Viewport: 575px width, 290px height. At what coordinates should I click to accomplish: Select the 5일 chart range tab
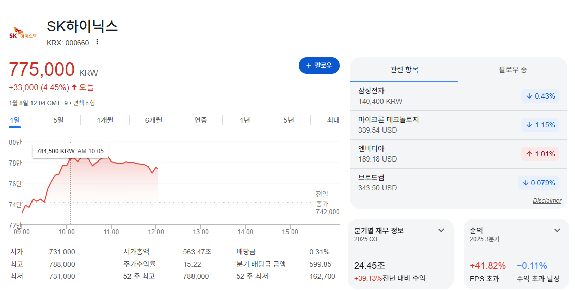pos(59,120)
